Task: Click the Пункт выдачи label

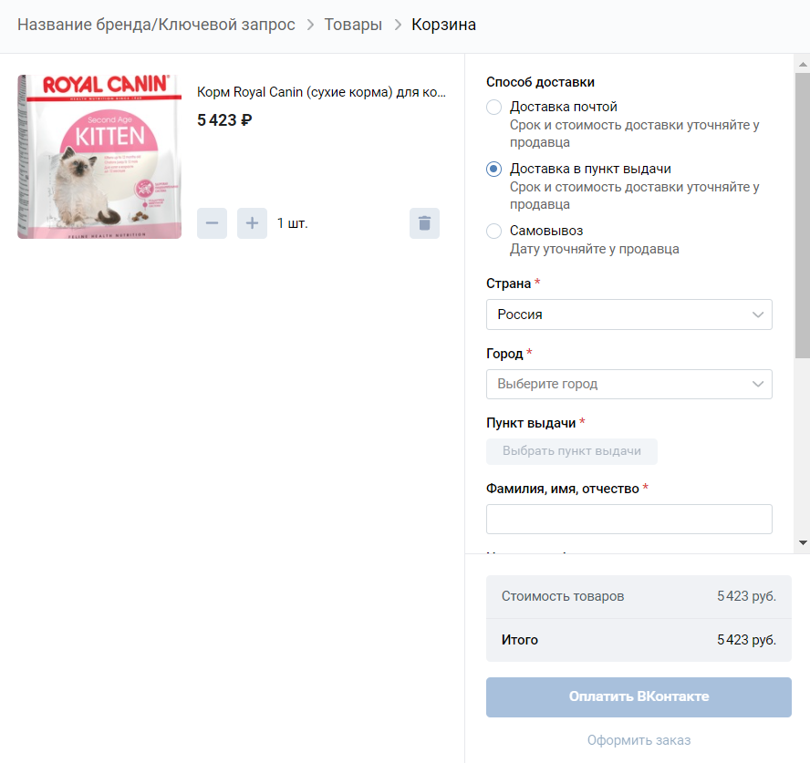Action: coord(531,423)
